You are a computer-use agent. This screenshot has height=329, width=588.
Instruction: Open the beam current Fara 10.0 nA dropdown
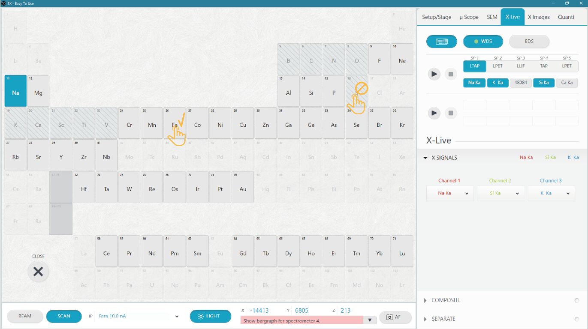click(136, 316)
